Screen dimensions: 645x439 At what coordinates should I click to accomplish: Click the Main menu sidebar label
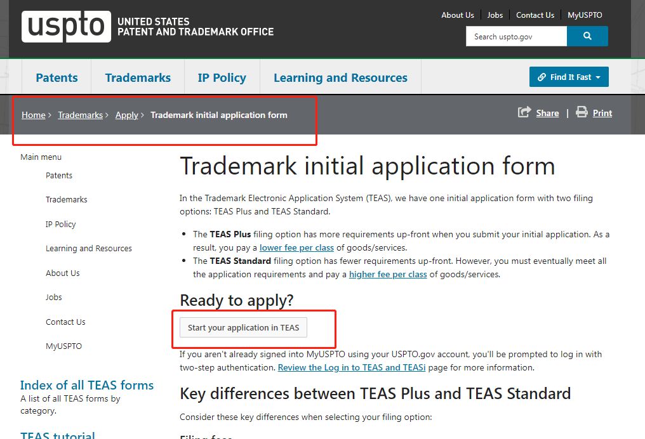point(41,157)
